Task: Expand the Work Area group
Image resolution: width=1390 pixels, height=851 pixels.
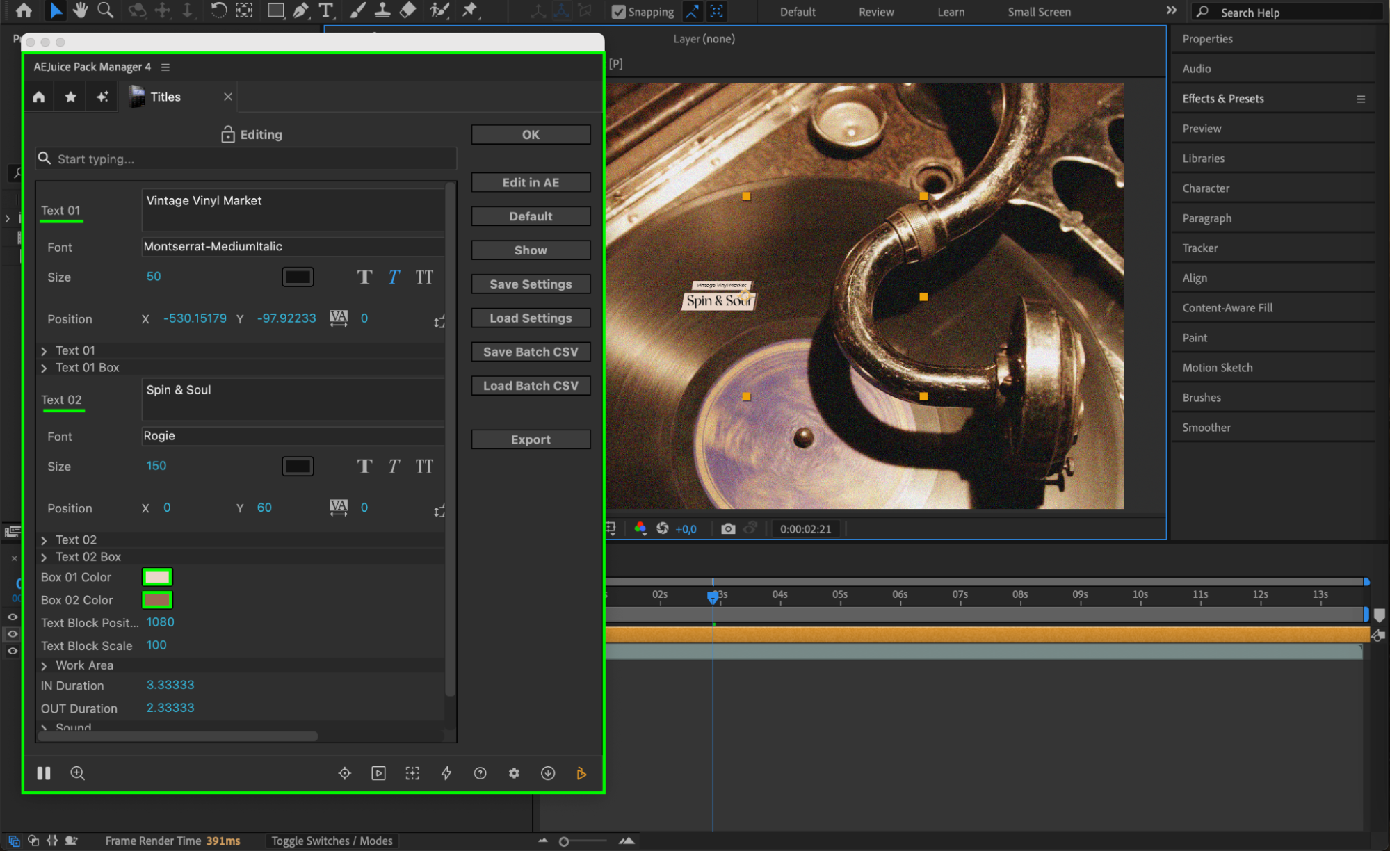Action: (45, 666)
